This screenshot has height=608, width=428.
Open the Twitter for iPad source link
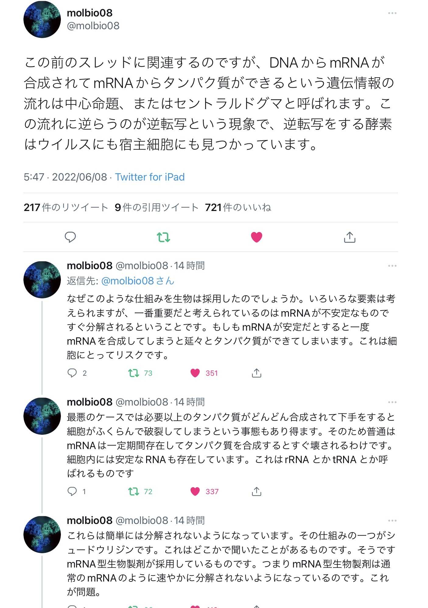pos(150,177)
